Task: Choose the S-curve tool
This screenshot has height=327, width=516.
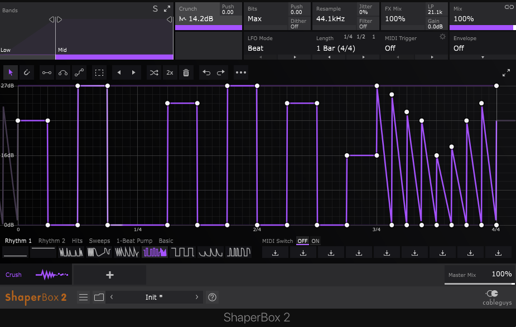Action: tap(79, 72)
